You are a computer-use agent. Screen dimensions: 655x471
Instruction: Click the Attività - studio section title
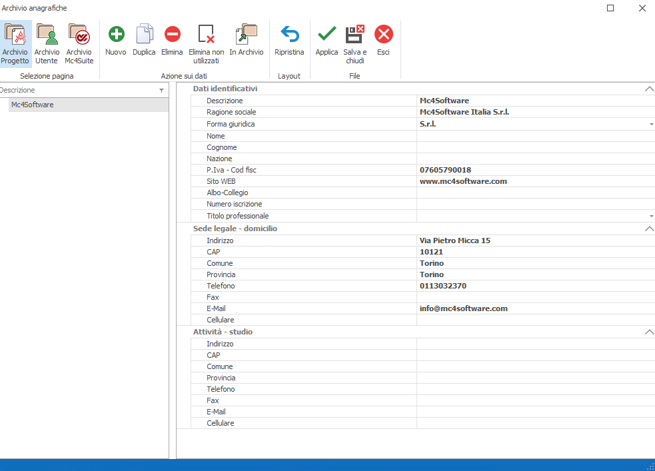click(x=223, y=332)
